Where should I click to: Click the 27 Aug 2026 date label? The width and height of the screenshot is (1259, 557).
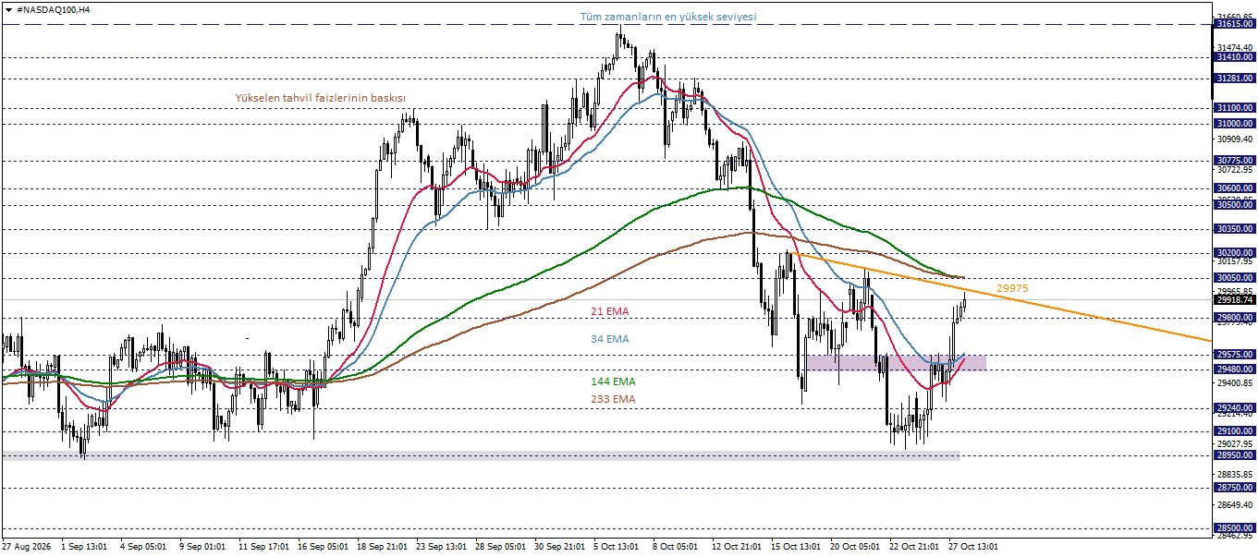tap(27, 547)
